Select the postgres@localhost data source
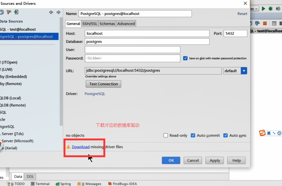 click(29, 36)
